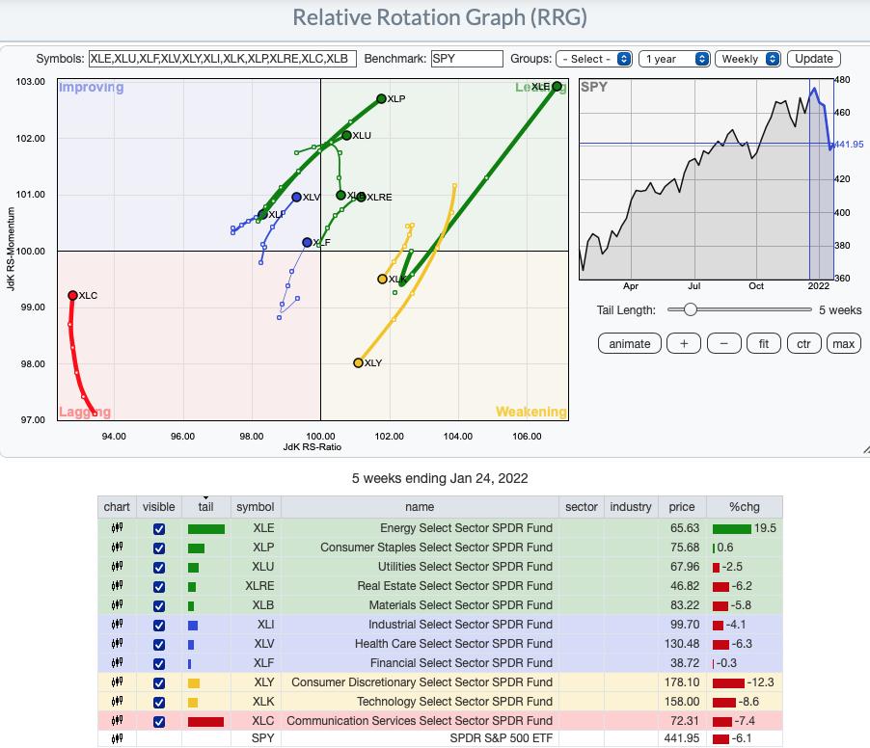870x748 pixels.
Task: Click the animate button
Action: 629,344
